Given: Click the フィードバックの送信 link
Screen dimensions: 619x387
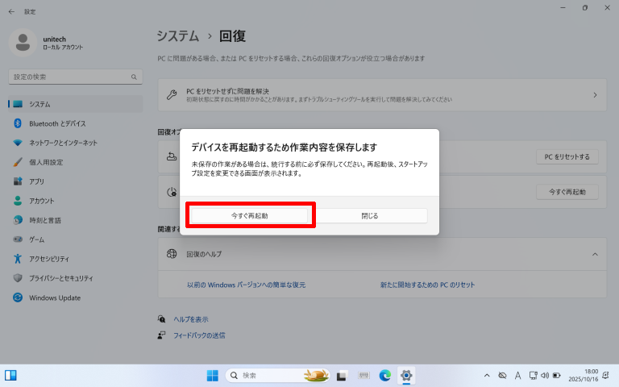Looking at the screenshot, I should tap(199, 335).
